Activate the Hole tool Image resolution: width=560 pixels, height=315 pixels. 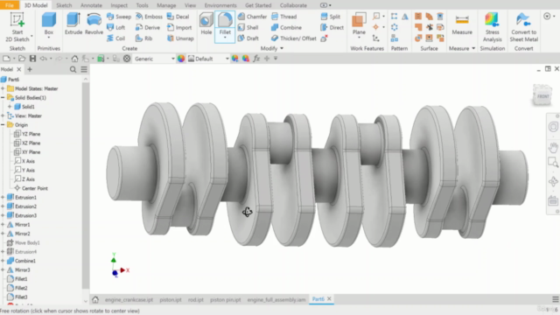206,24
